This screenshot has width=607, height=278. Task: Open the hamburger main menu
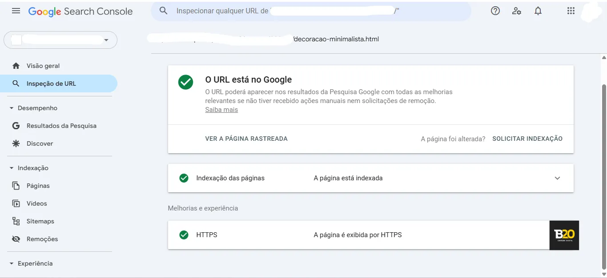tap(16, 11)
